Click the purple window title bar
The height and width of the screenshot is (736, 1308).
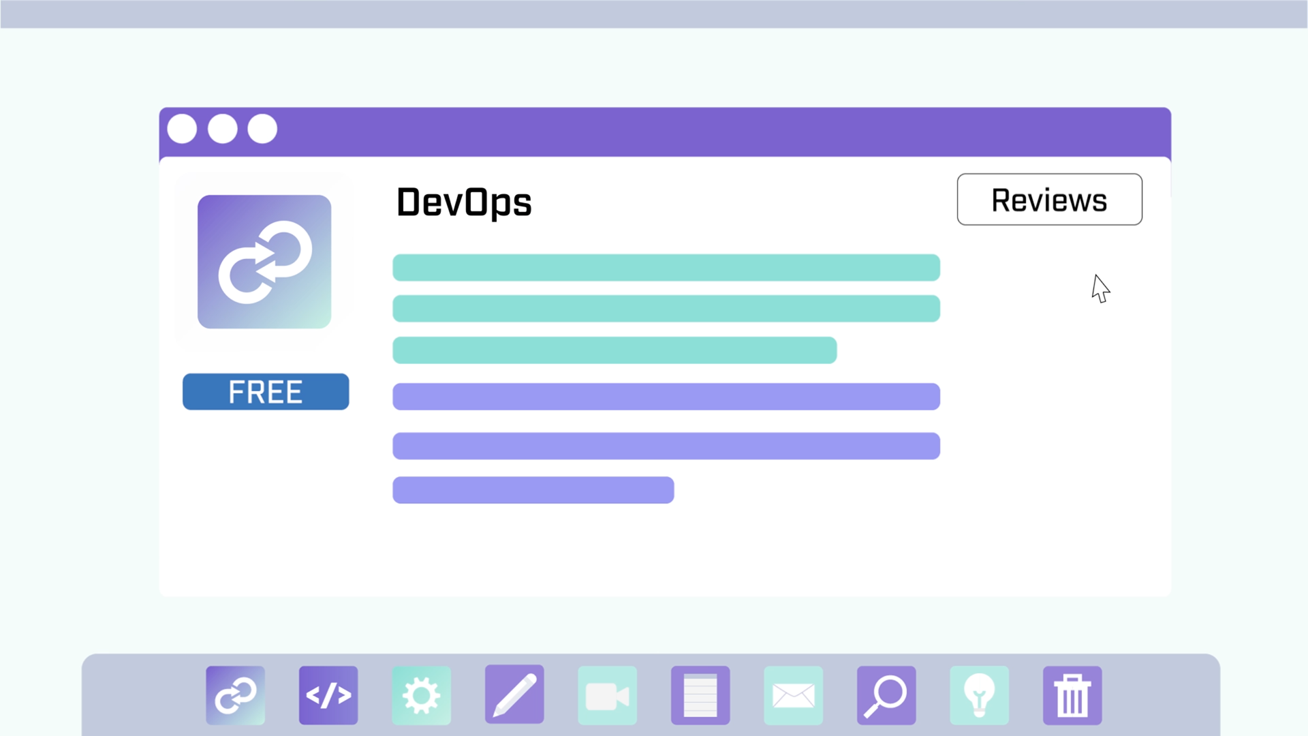click(x=715, y=131)
